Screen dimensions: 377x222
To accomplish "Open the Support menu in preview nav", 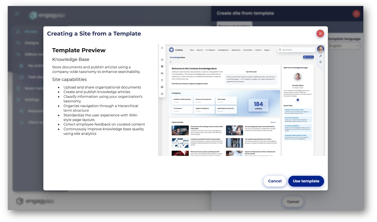I will point(267,50).
